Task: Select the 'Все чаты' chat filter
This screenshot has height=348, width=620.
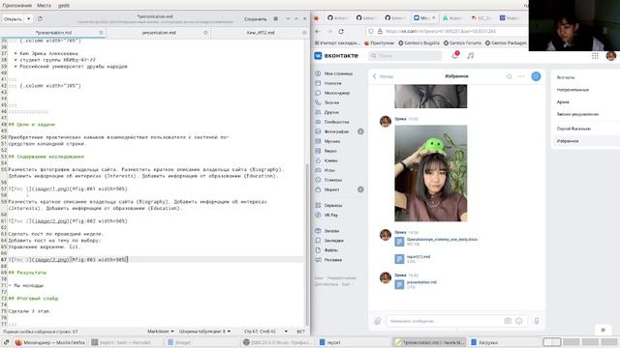Action: [x=566, y=77]
